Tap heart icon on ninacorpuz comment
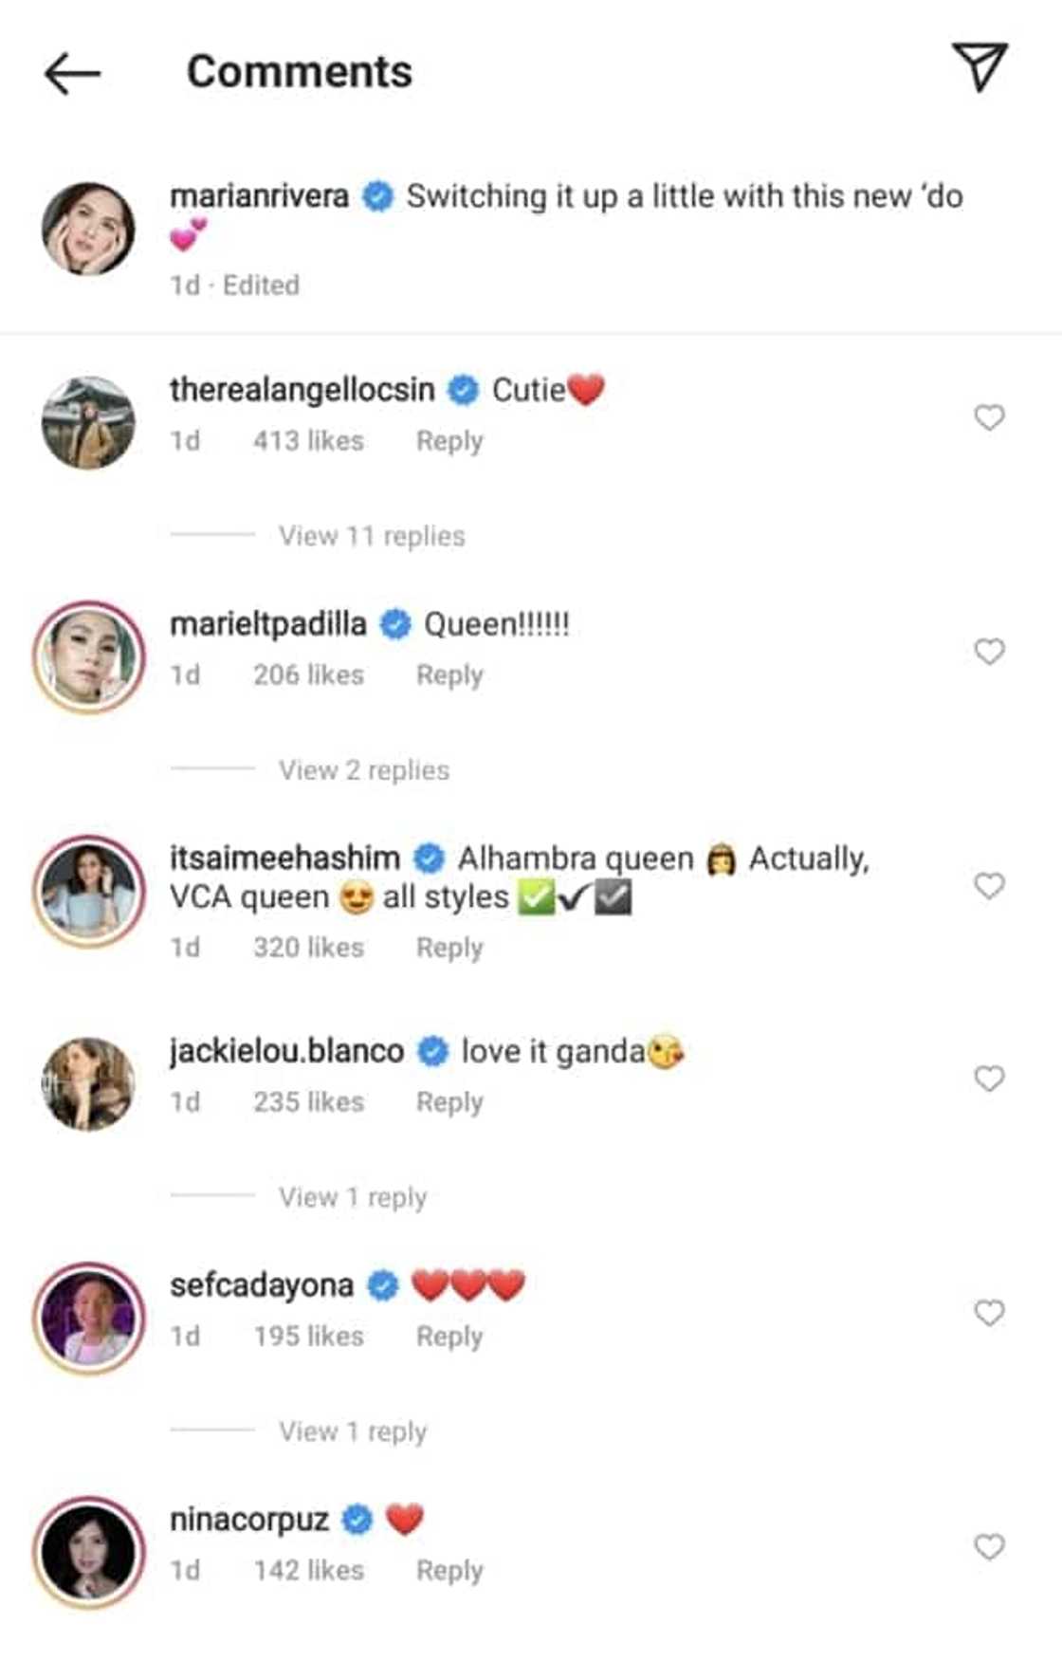This screenshot has width=1062, height=1661. click(x=989, y=1547)
